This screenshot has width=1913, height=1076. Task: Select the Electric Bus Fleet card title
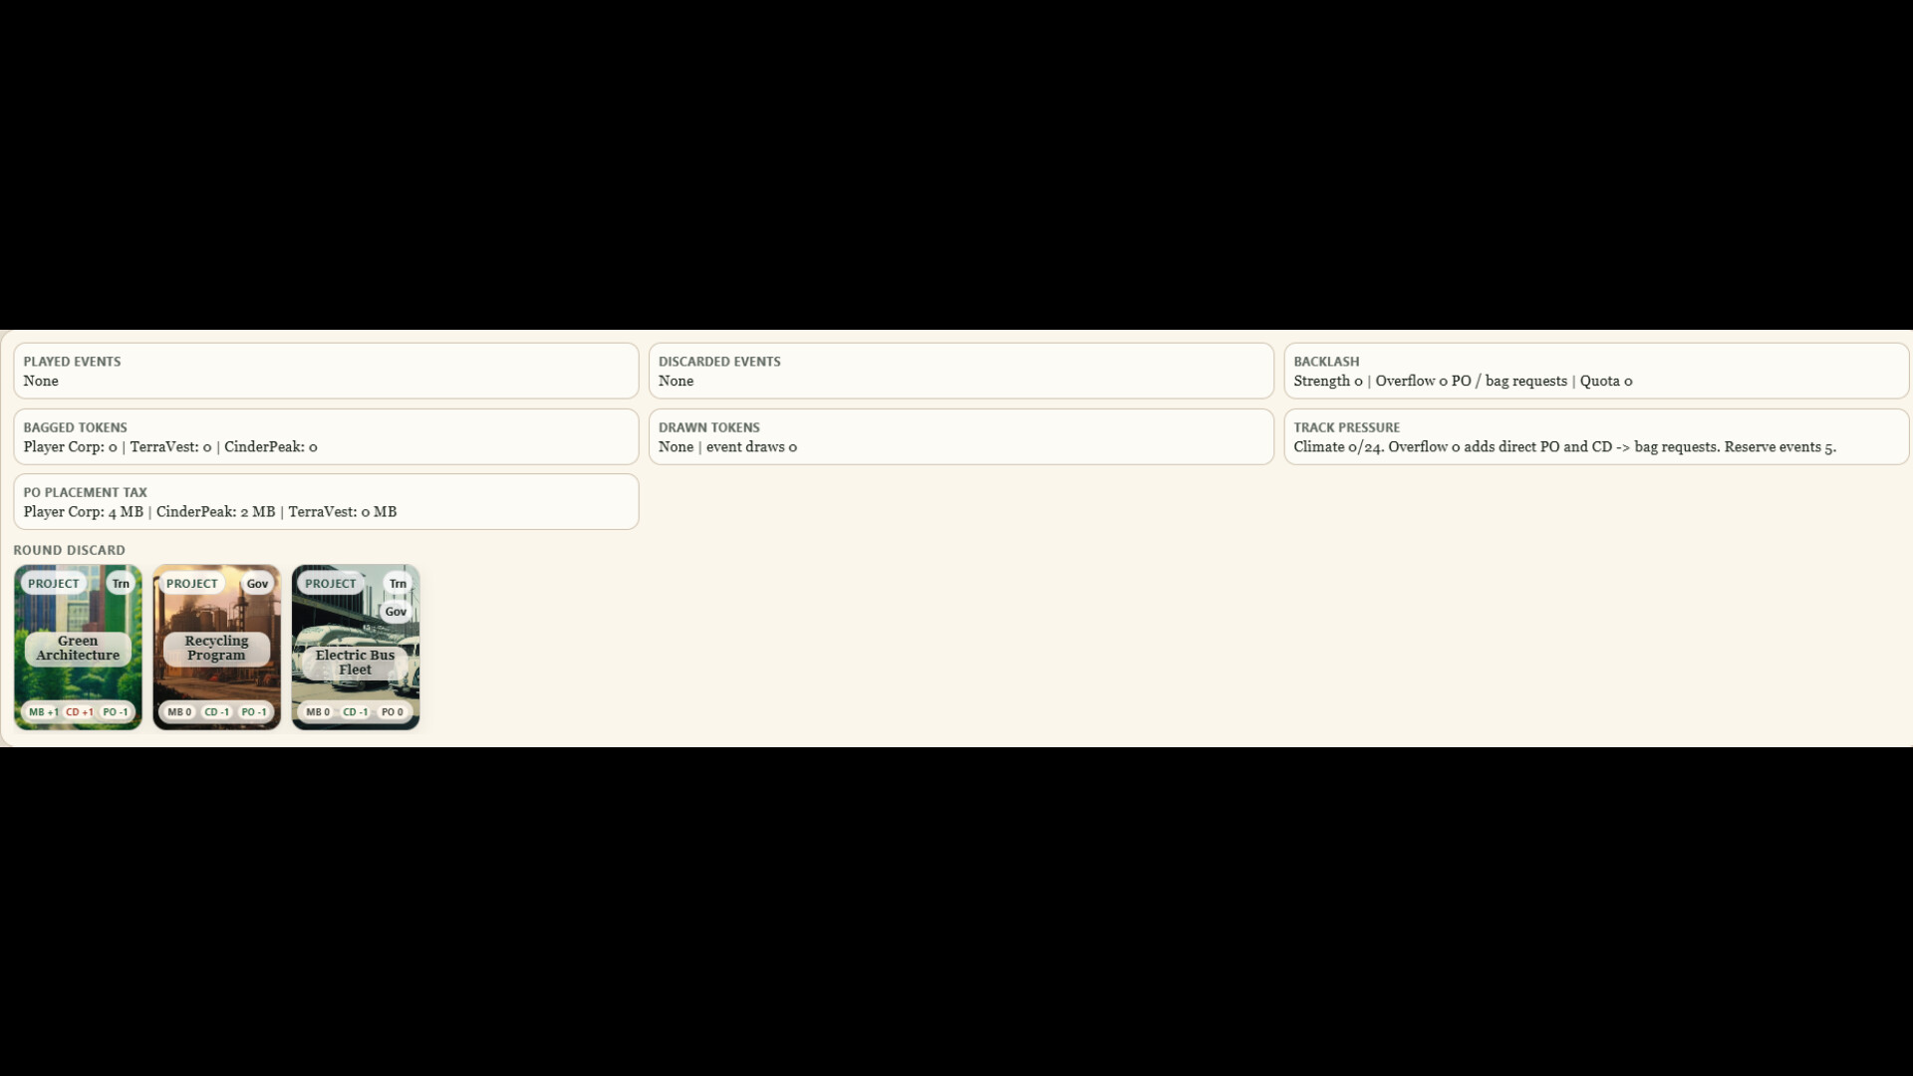pos(355,662)
